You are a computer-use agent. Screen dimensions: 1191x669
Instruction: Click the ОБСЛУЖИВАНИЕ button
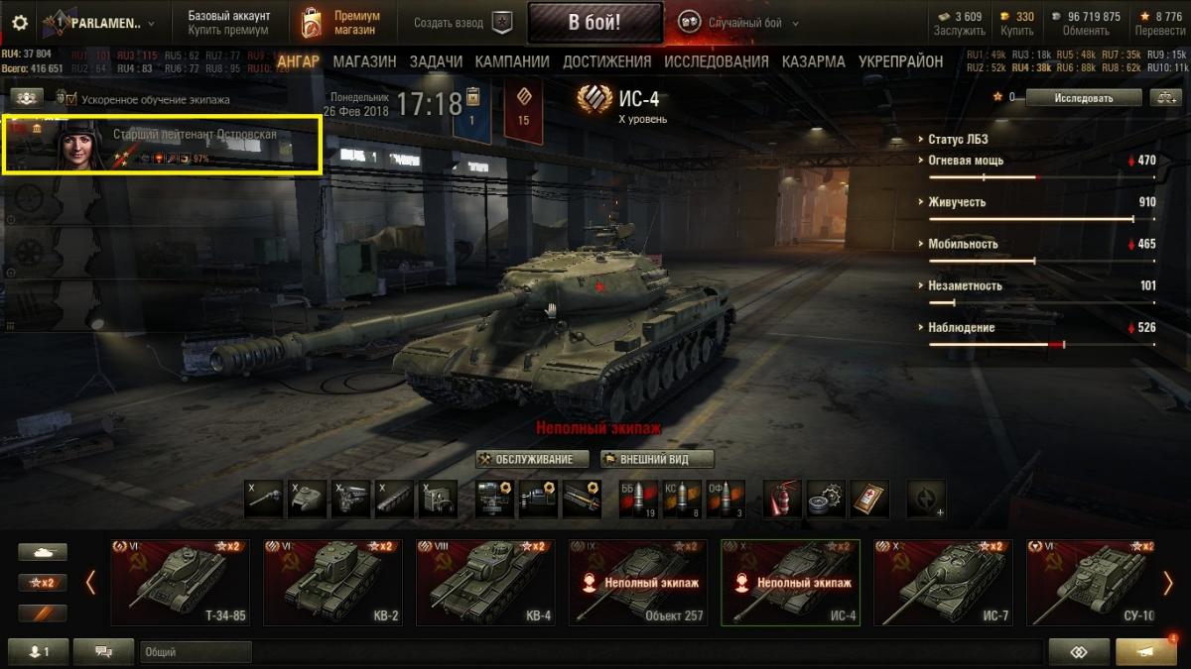[532, 459]
